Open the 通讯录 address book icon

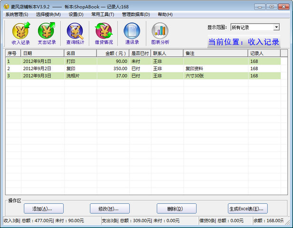tap(132, 33)
